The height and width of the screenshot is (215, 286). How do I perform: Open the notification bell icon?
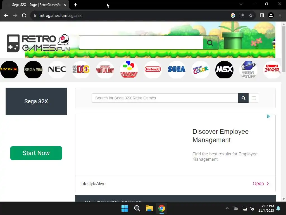pos(278,208)
